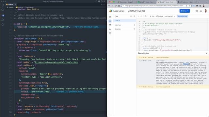Select the Editor icon in Apps Script sidebar
The height and width of the screenshot is (117, 209).
(110, 21)
